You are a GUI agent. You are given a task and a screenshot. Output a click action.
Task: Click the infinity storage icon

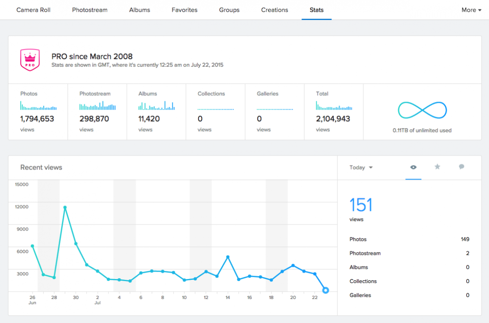coord(422,110)
